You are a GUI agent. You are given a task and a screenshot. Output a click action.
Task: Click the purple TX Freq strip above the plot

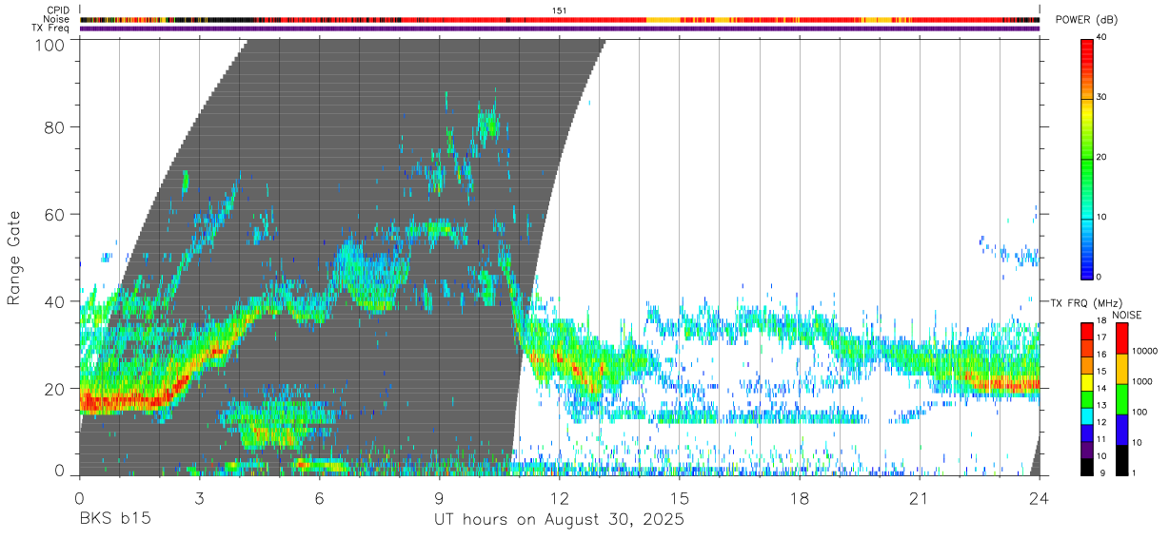point(560,29)
